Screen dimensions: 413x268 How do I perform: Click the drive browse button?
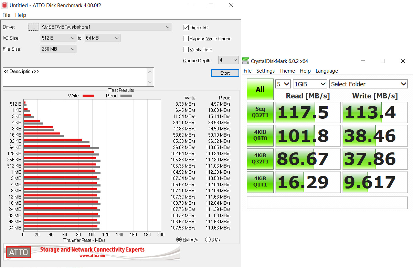(x=33, y=27)
